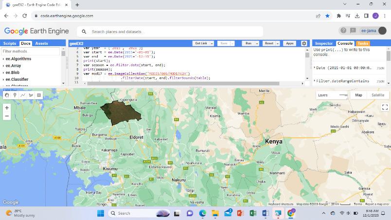Switch to the Docs tab

pos(26,43)
